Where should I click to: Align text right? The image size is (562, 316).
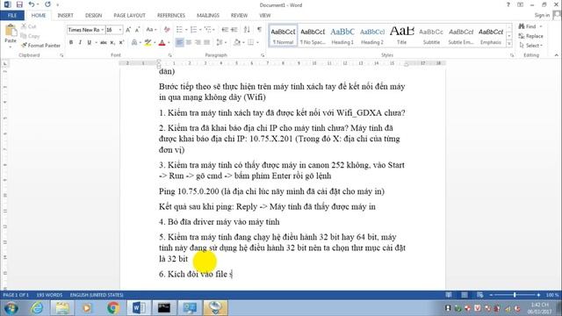tap(198, 43)
